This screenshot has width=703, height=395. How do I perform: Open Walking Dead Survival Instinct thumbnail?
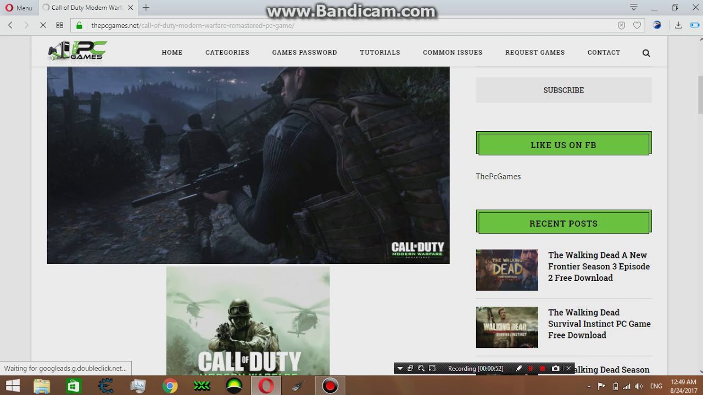(x=507, y=328)
